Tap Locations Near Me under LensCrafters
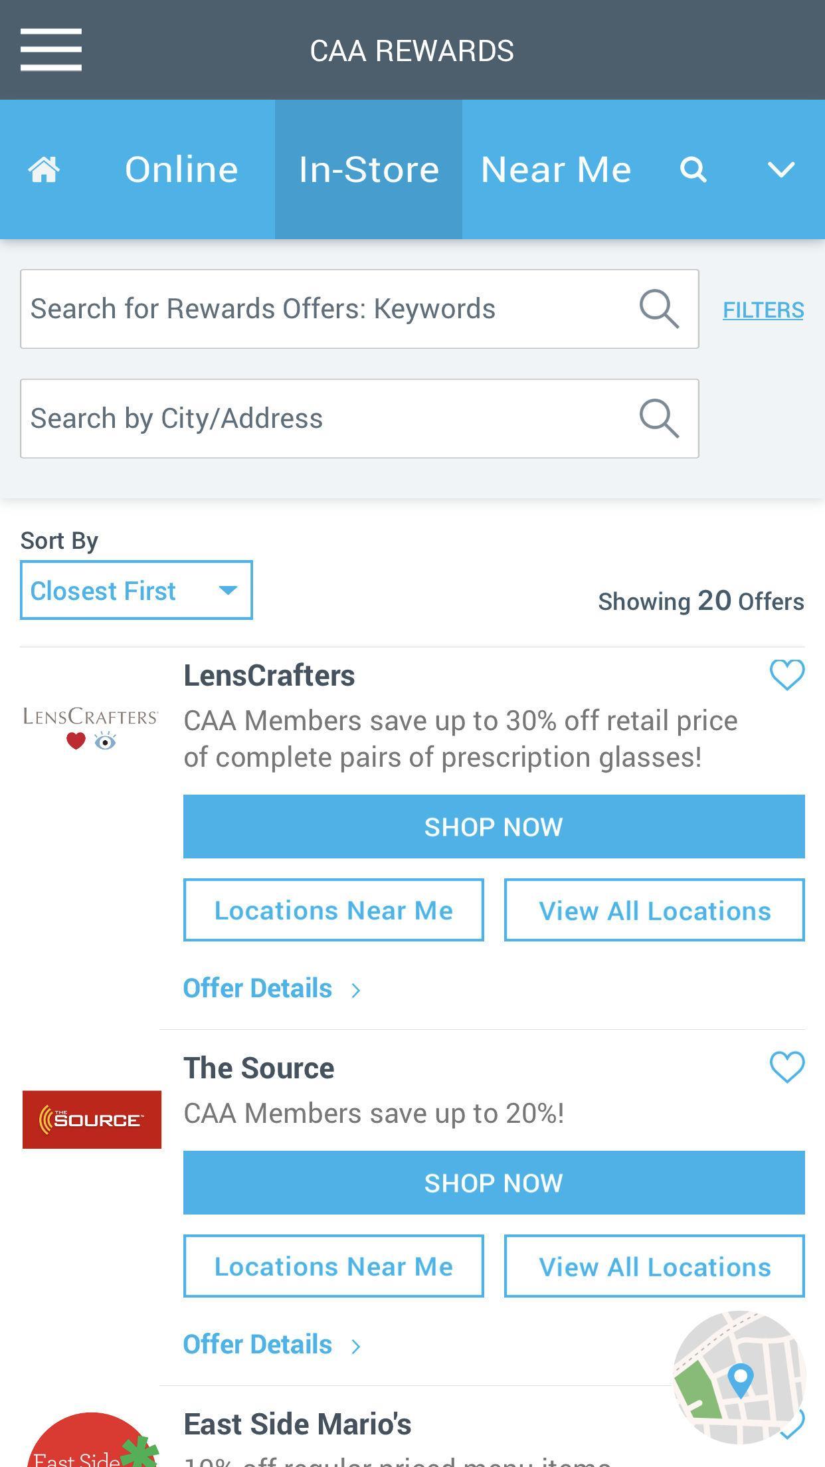 click(x=333, y=910)
